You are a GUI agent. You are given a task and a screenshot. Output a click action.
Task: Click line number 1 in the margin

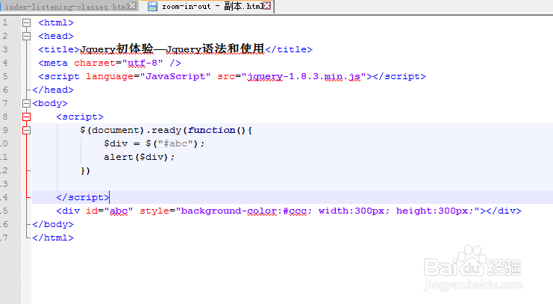(x=5, y=23)
